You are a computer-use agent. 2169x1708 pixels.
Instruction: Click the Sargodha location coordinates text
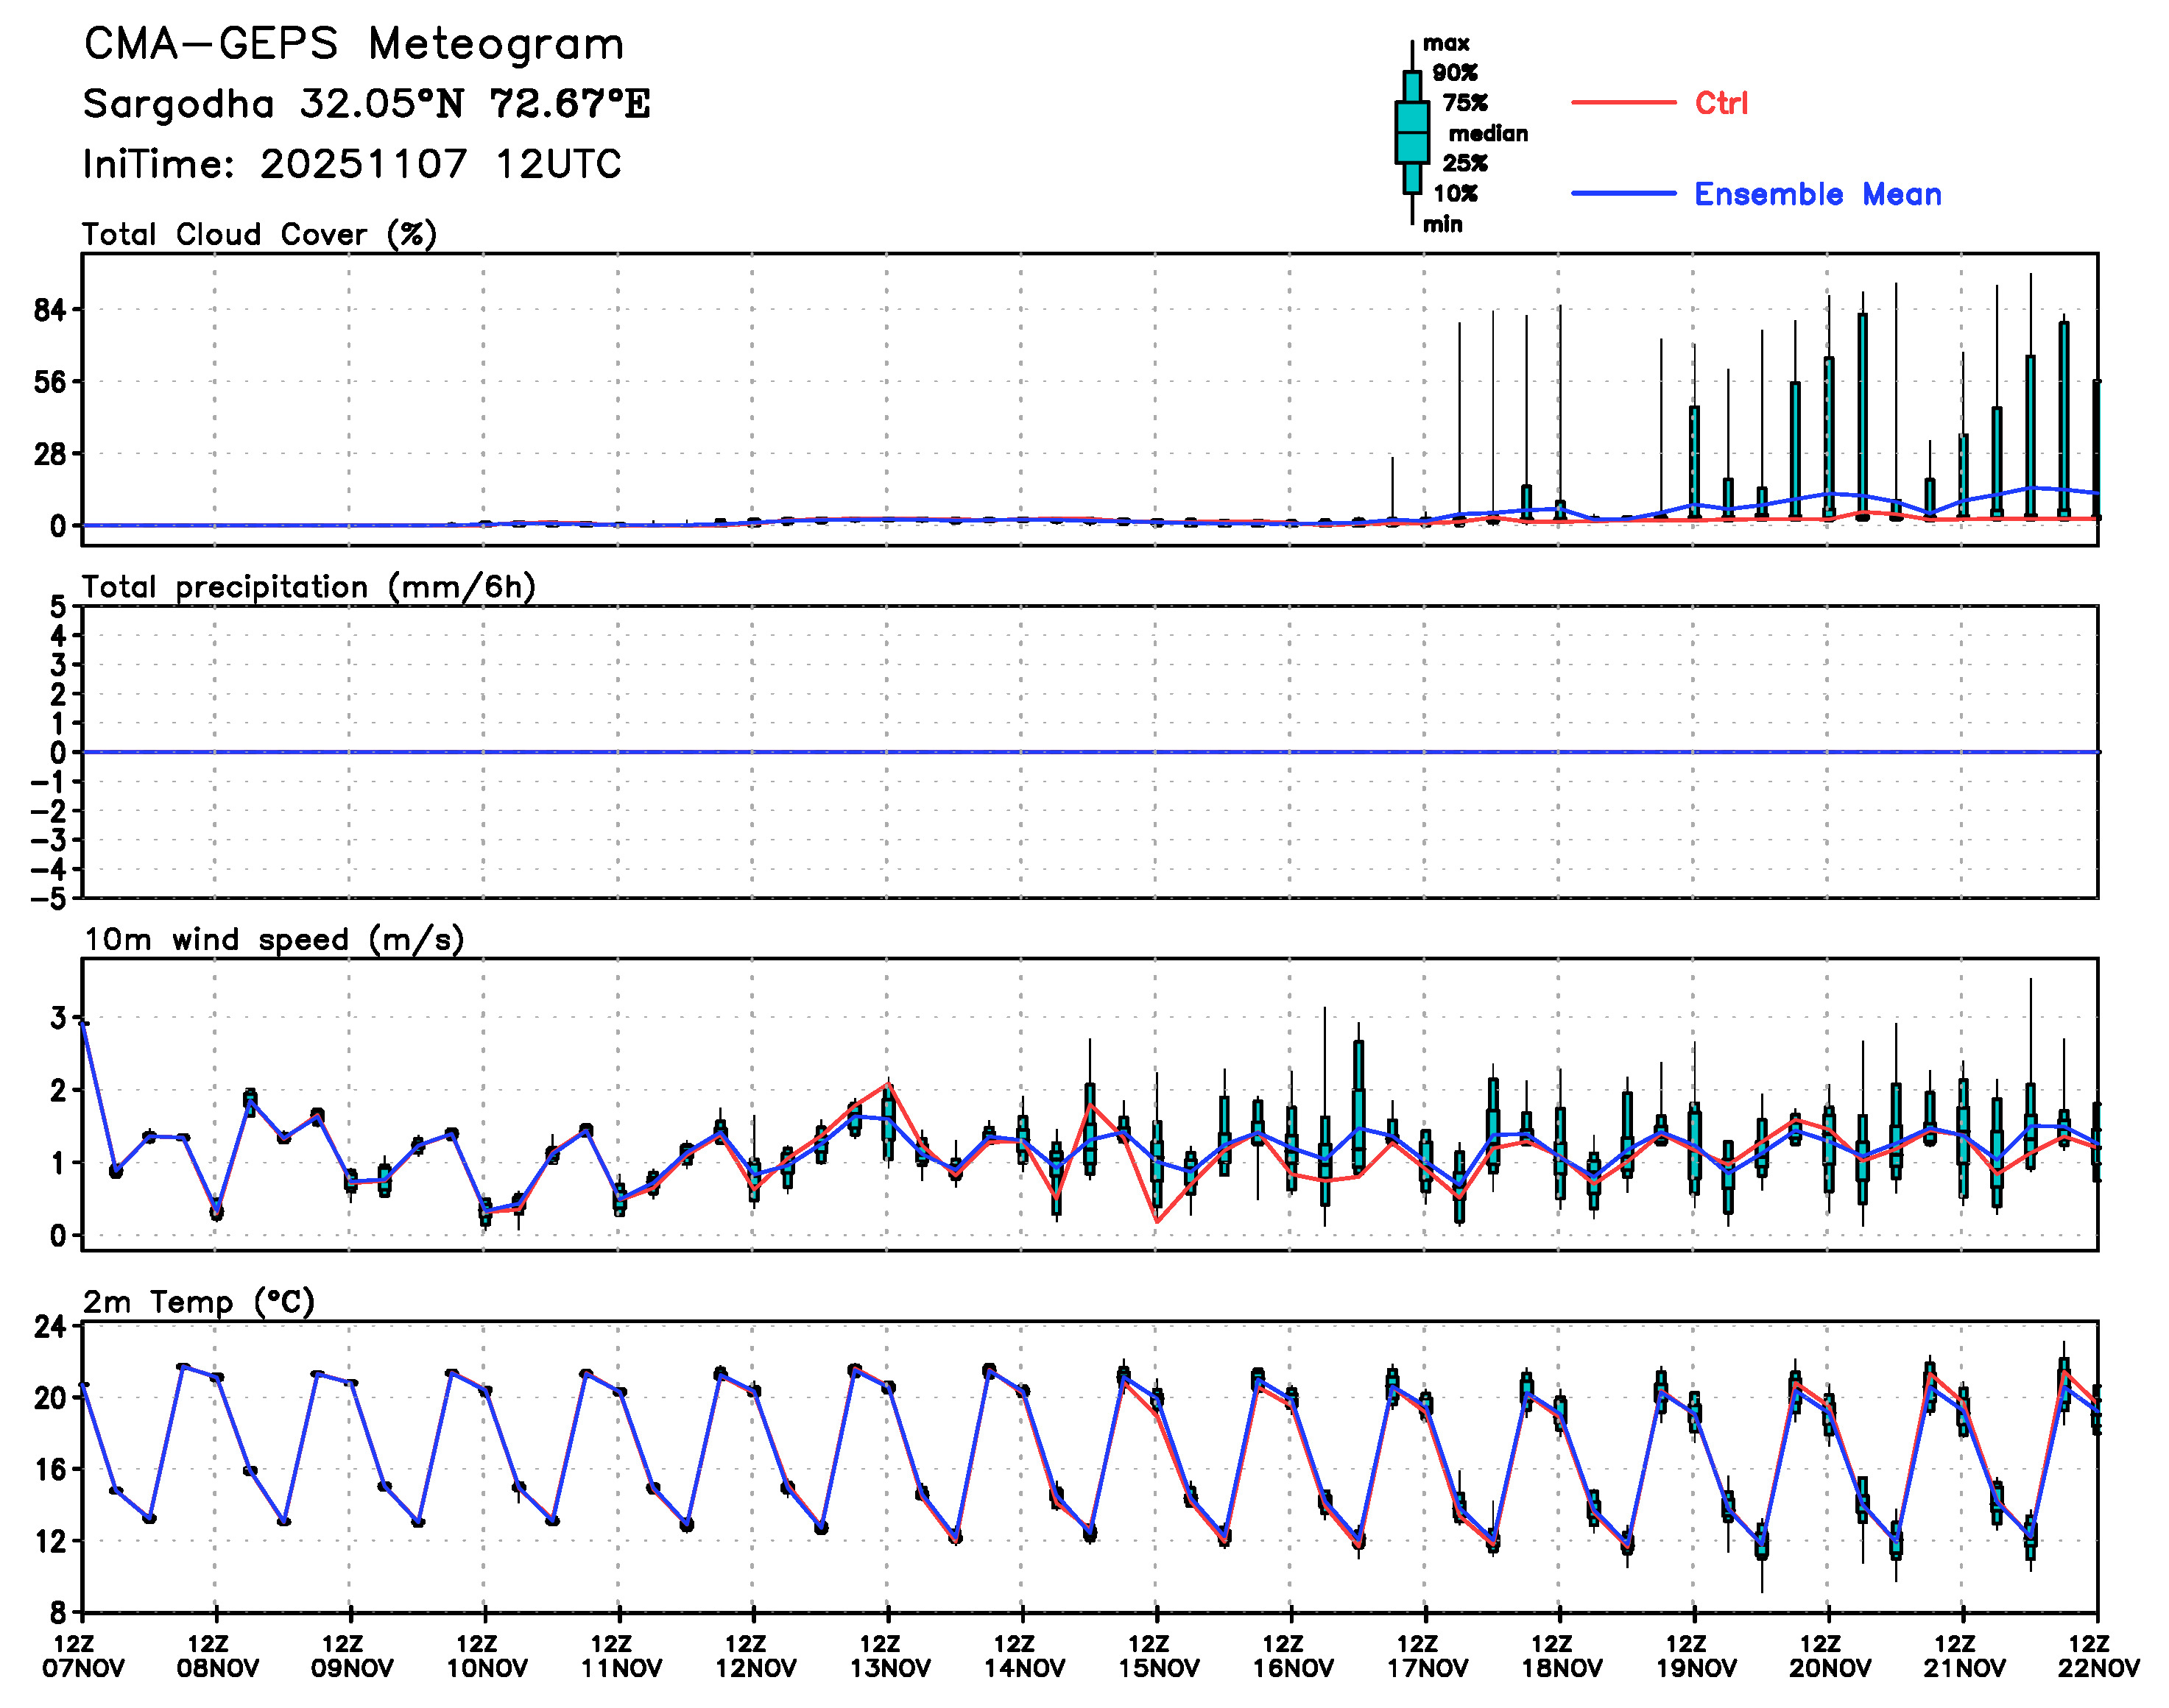[x=366, y=104]
